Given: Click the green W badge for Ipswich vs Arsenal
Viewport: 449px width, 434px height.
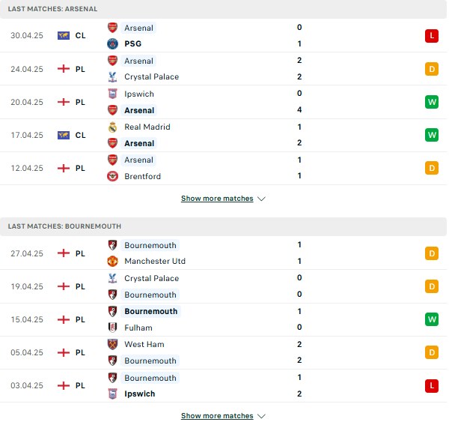Looking at the screenshot, I should tap(432, 102).
